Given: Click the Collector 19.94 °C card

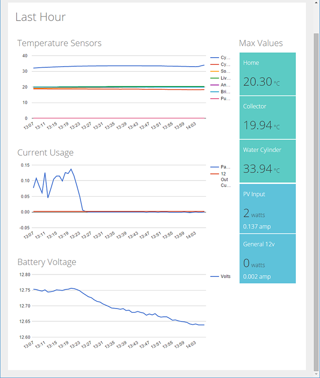Looking at the screenshot, I should 267,118.
